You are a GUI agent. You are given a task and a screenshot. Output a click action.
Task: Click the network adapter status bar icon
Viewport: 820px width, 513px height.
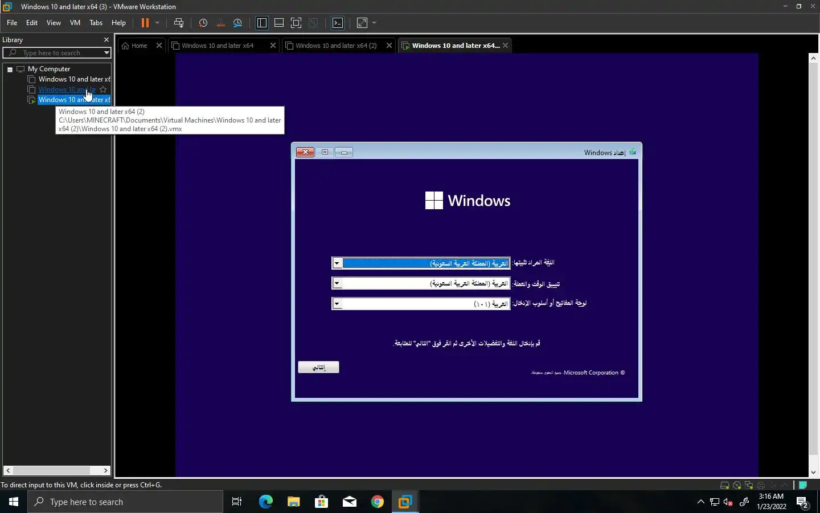[x=749, y=486]
